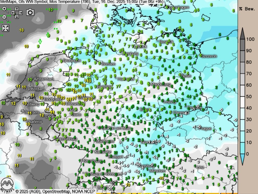Click the Frankfurt am Main label
258x194 pixels.
pos(115,128)
